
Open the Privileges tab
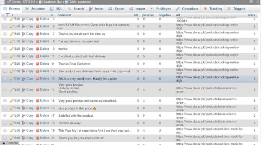click(160, 9)
